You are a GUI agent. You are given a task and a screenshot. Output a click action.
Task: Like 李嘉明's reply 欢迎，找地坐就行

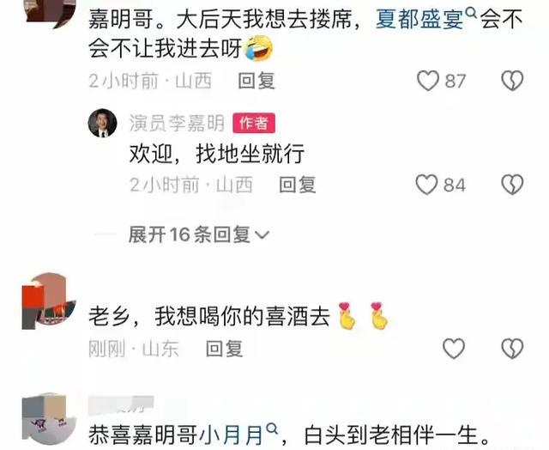pyautogui.click(x=427, y=185)
